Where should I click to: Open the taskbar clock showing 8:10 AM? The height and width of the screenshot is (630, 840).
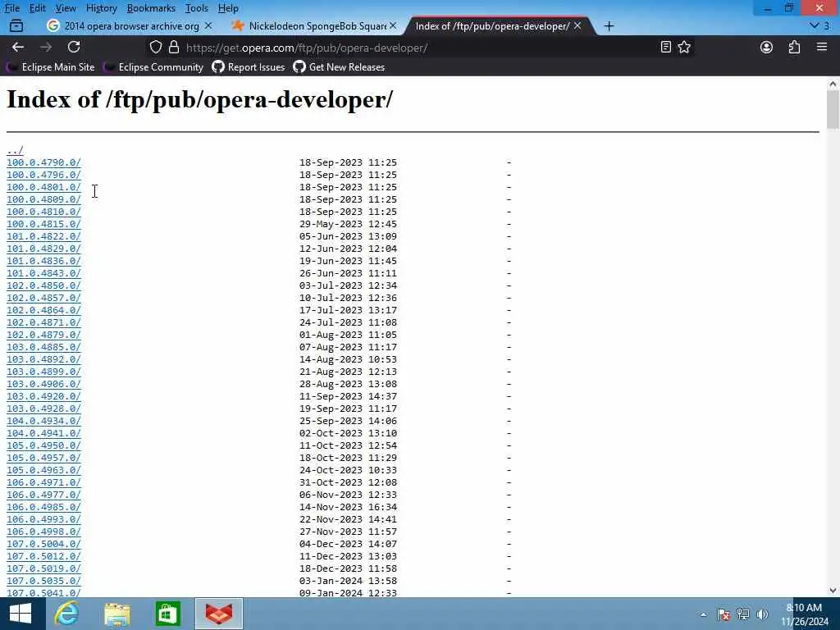(805, 614)
